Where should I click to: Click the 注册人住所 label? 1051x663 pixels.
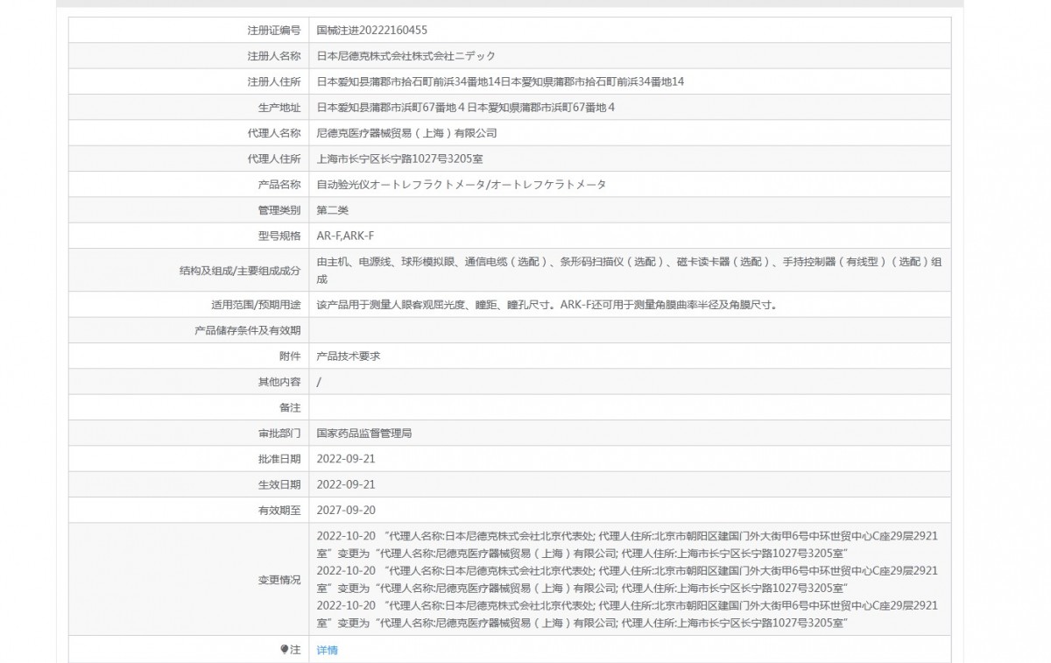(x=274, y=81)
